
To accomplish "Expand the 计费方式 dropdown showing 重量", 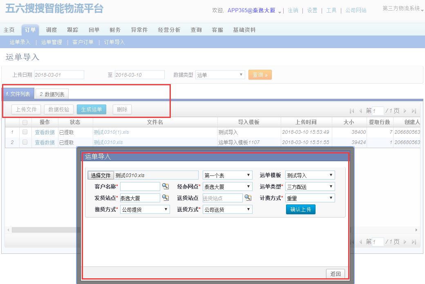I will click(310, 198).
